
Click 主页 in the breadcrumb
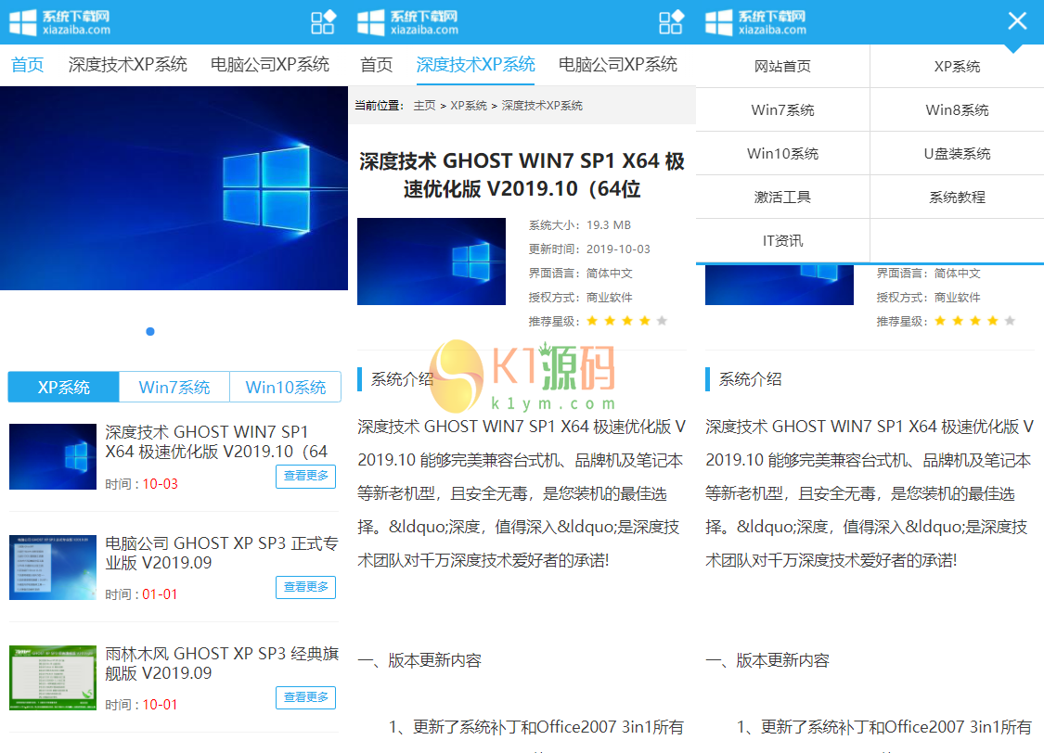pyautogui.click(x=425, y=106)
